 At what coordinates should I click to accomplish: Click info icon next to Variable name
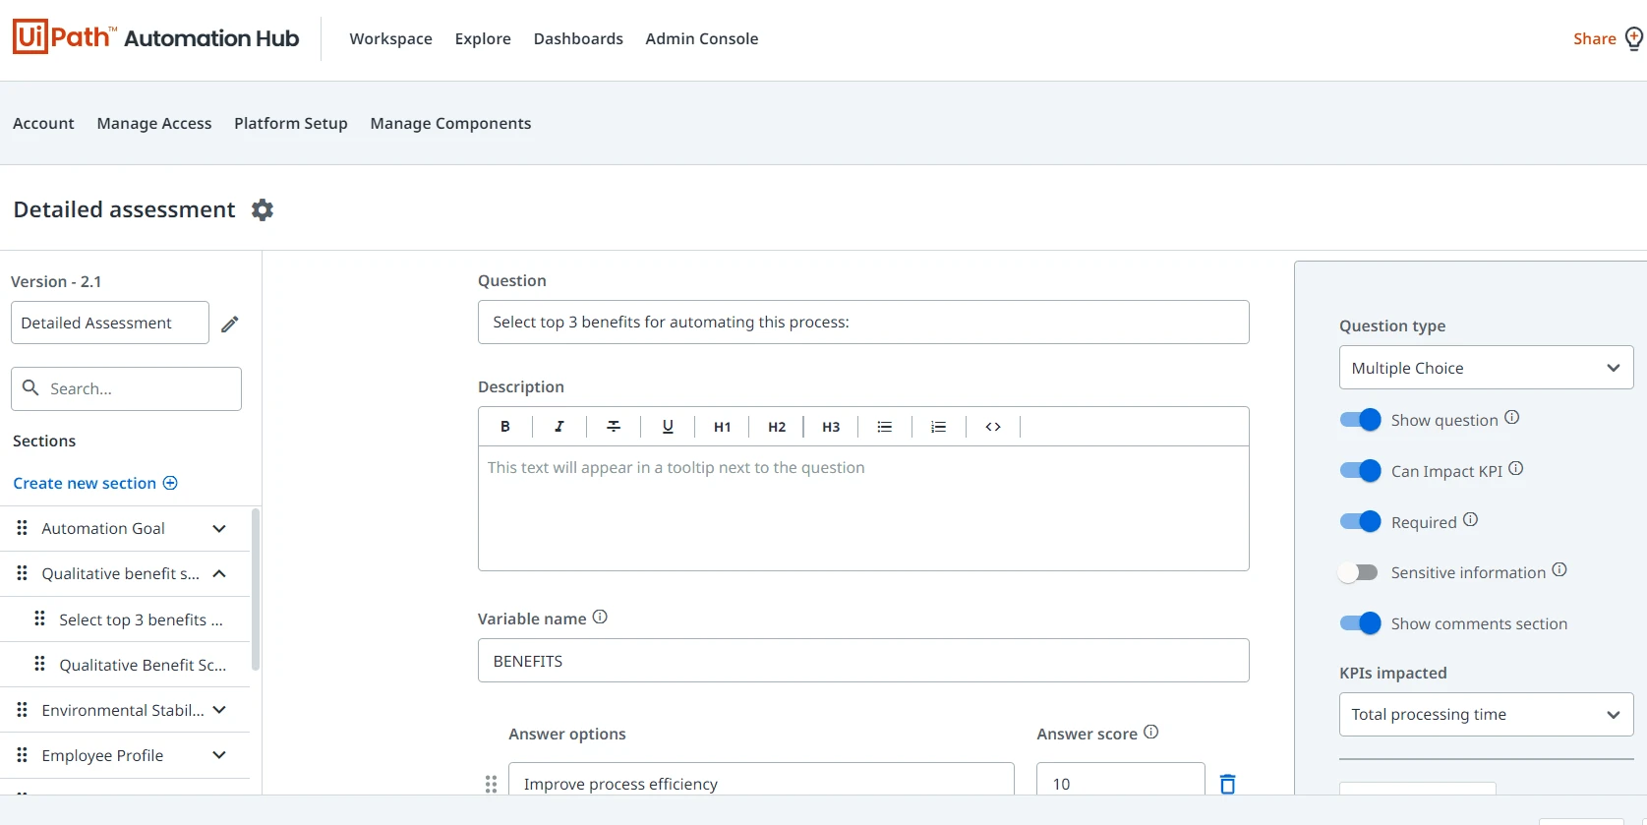pyautogui.click(x=600, y=618)
